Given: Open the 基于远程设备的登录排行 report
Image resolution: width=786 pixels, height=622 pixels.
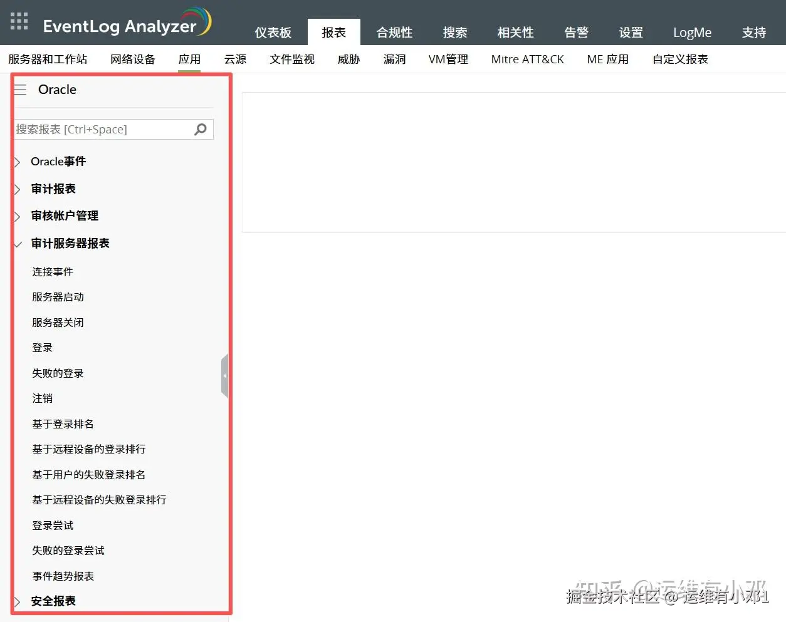Looking at the screenshot, I should click(88, 449).
